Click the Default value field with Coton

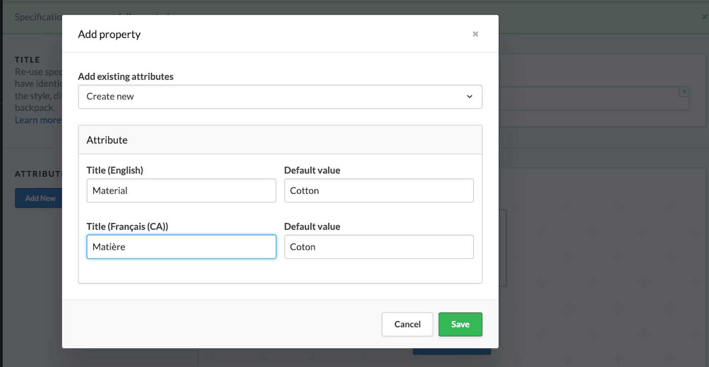(379, 247)
